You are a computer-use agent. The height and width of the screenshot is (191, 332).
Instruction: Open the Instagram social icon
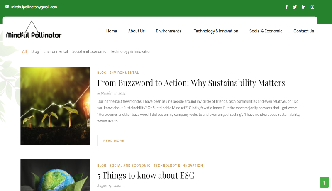(312, 7)
